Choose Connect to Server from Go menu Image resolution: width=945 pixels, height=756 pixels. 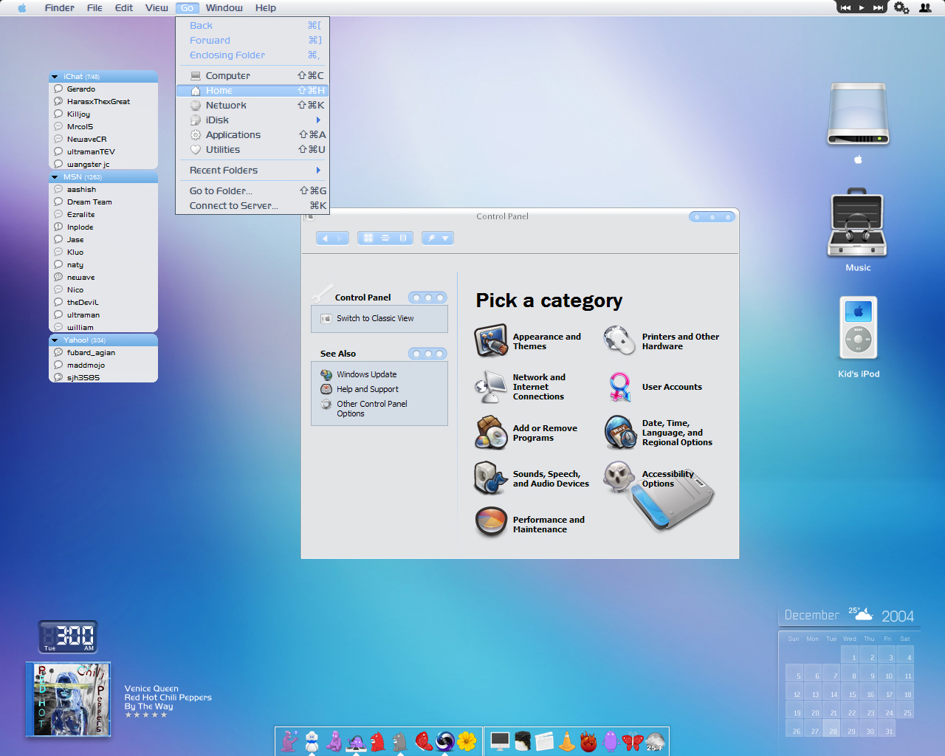[x=252, y=205]
